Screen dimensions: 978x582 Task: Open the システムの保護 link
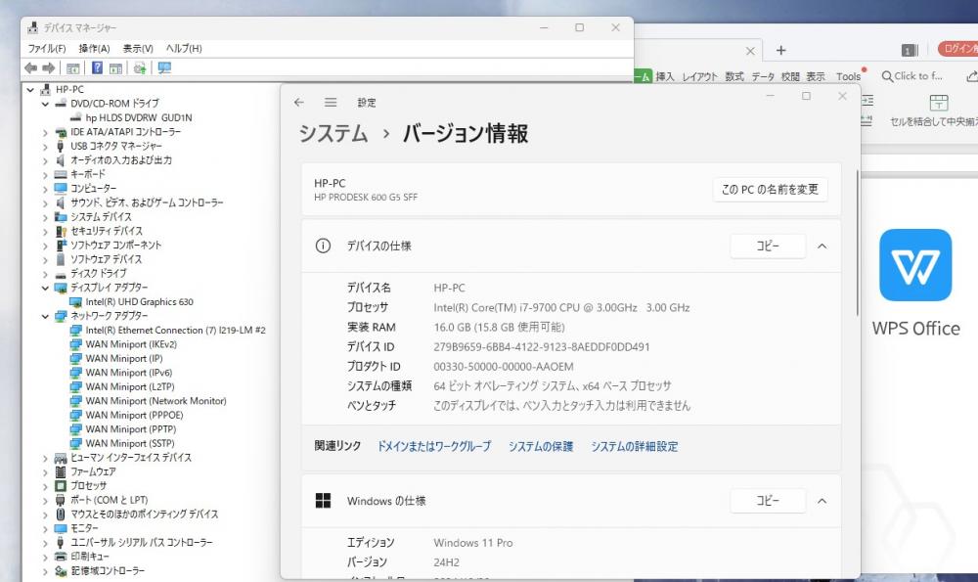click(x=541, y=446)
